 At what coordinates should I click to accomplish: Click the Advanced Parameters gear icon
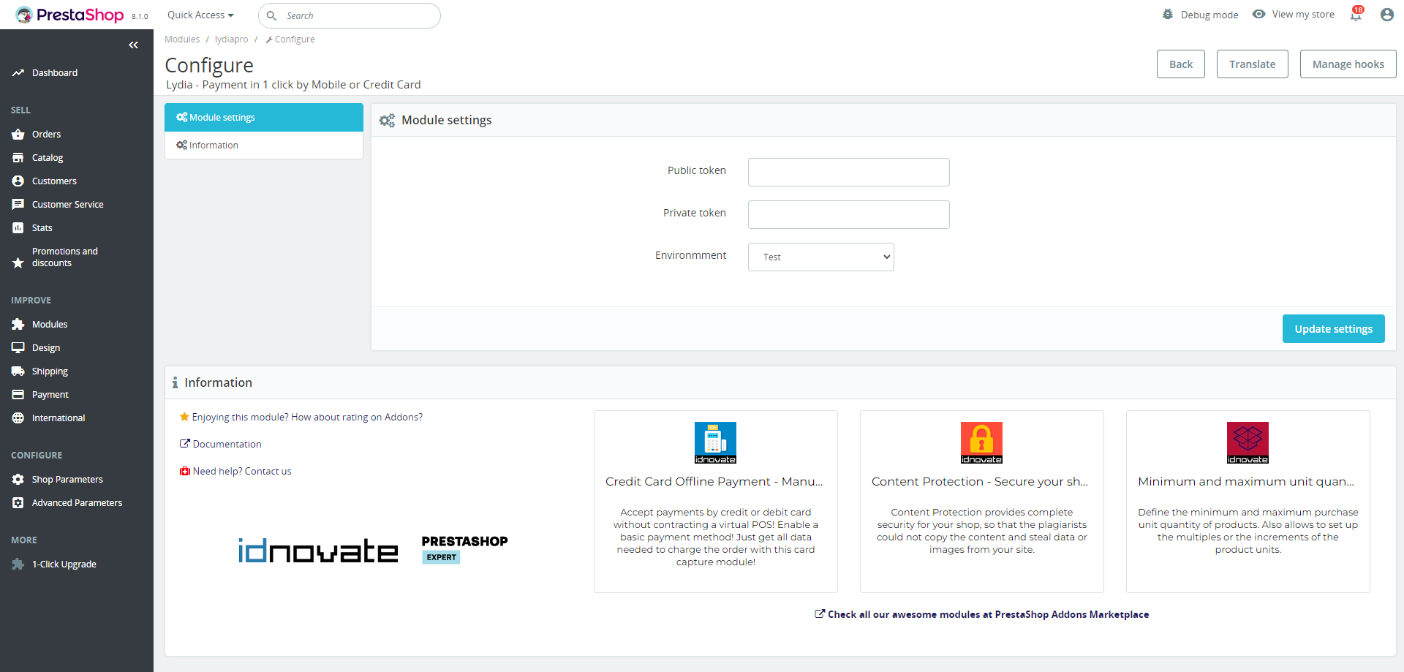(x=18, y=503)
